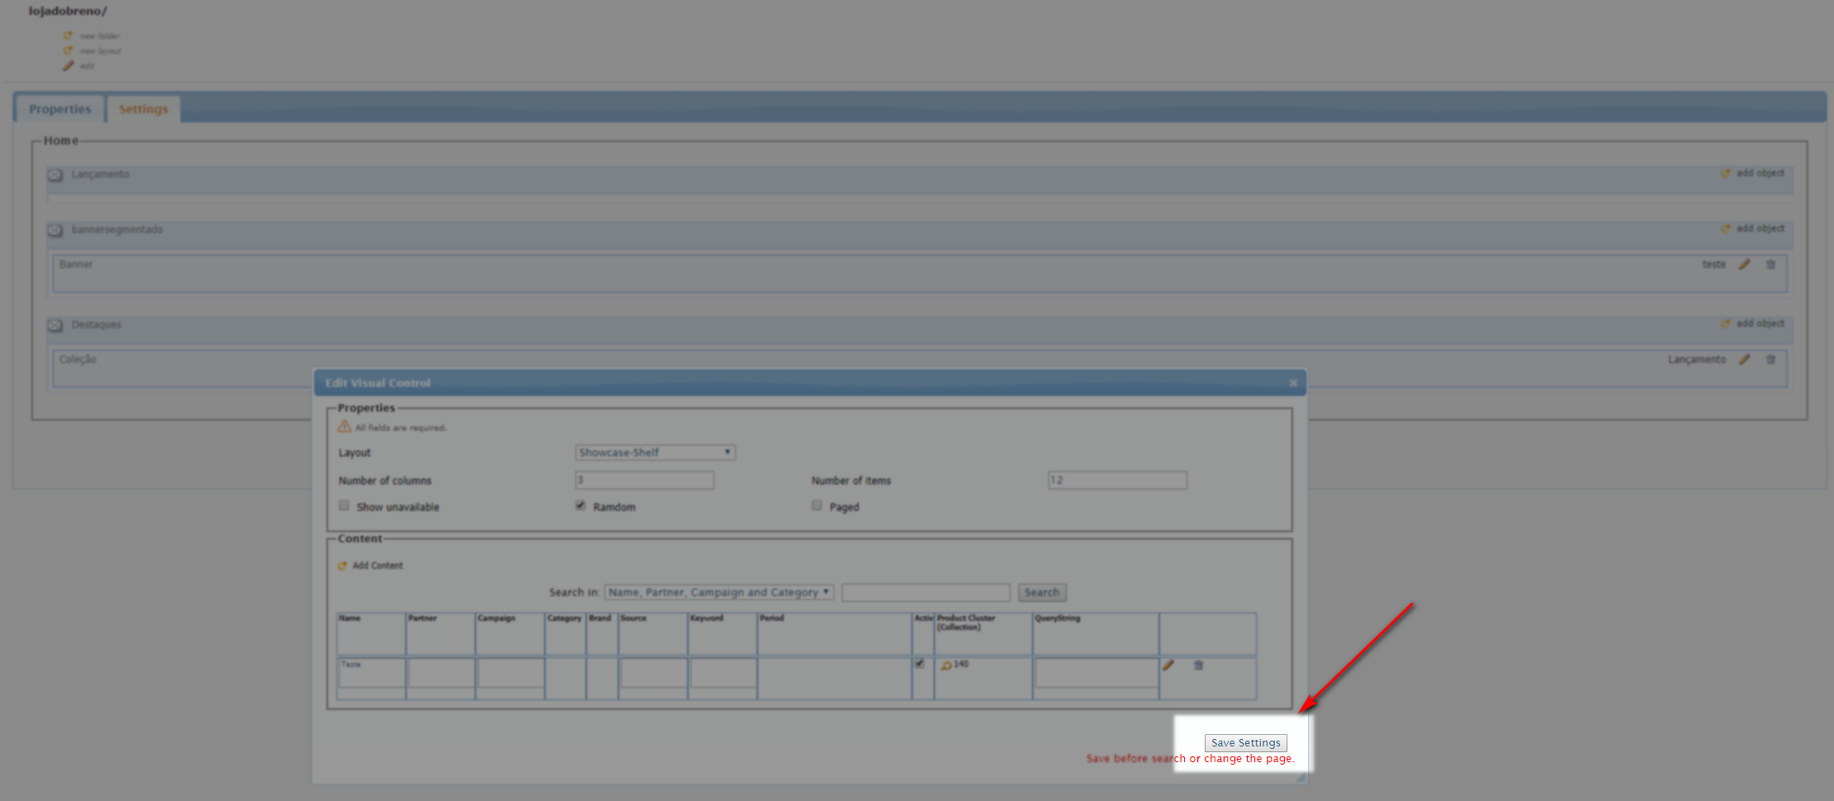Open the Search in dropdown
1834x801 pixels.
point(719,593)
